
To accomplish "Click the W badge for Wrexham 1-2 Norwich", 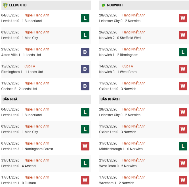I will coord(183,180).
